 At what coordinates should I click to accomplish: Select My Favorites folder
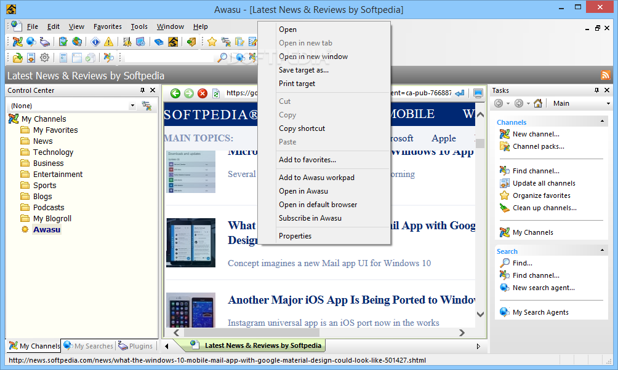[55, 130]
